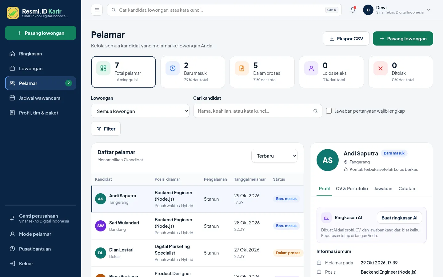Click the Resmi.ID Karir logo icon
Viewport: 443px width, 277px height.
(x=13, y=13)
